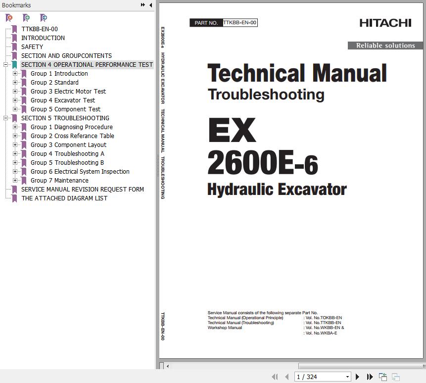Open Group 4 Troubleshooting A bookmark
This screenshot has width=426, height=383.
point(67,154)
